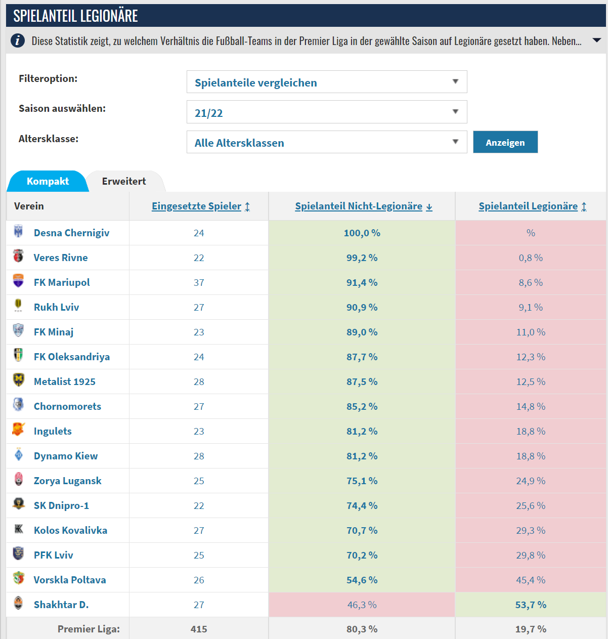This screenshot has width=608, height=639.
Task: Open the Zorya Lugansk club link
Action: 67,481
